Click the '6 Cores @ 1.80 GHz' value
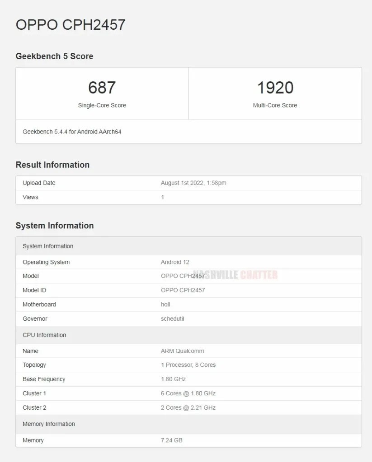Screen dimensions: 372x462 tap(188, 393)
